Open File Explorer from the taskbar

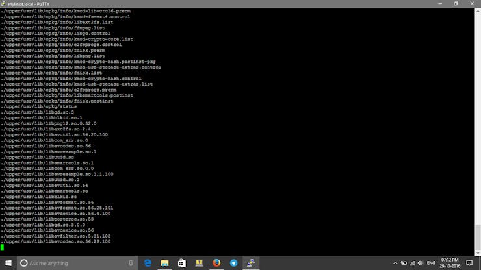164,263
